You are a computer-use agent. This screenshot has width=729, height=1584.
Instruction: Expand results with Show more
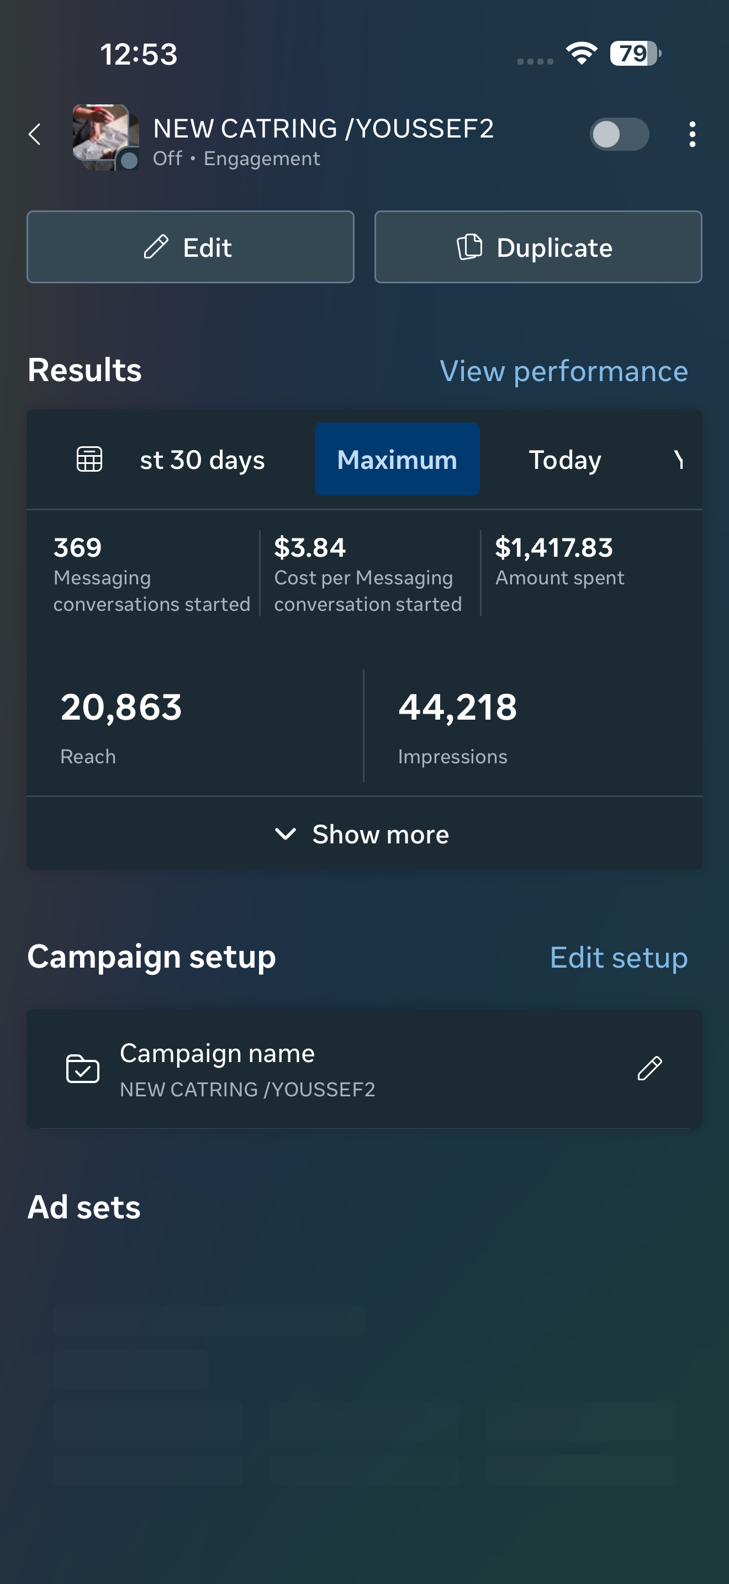364,835
